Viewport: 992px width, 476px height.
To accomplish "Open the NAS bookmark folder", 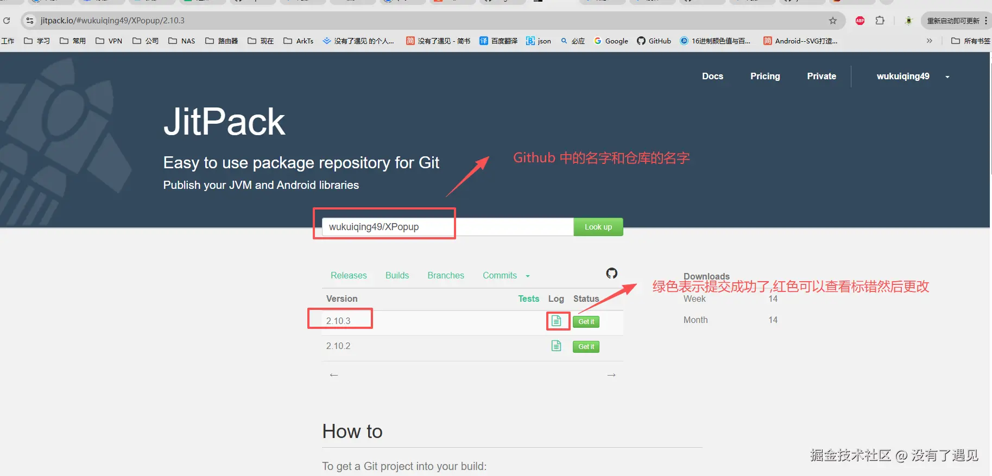I will pyautogui.click(x=181, y=41).
